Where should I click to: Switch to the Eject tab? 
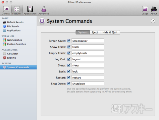[x=95, y=32]
